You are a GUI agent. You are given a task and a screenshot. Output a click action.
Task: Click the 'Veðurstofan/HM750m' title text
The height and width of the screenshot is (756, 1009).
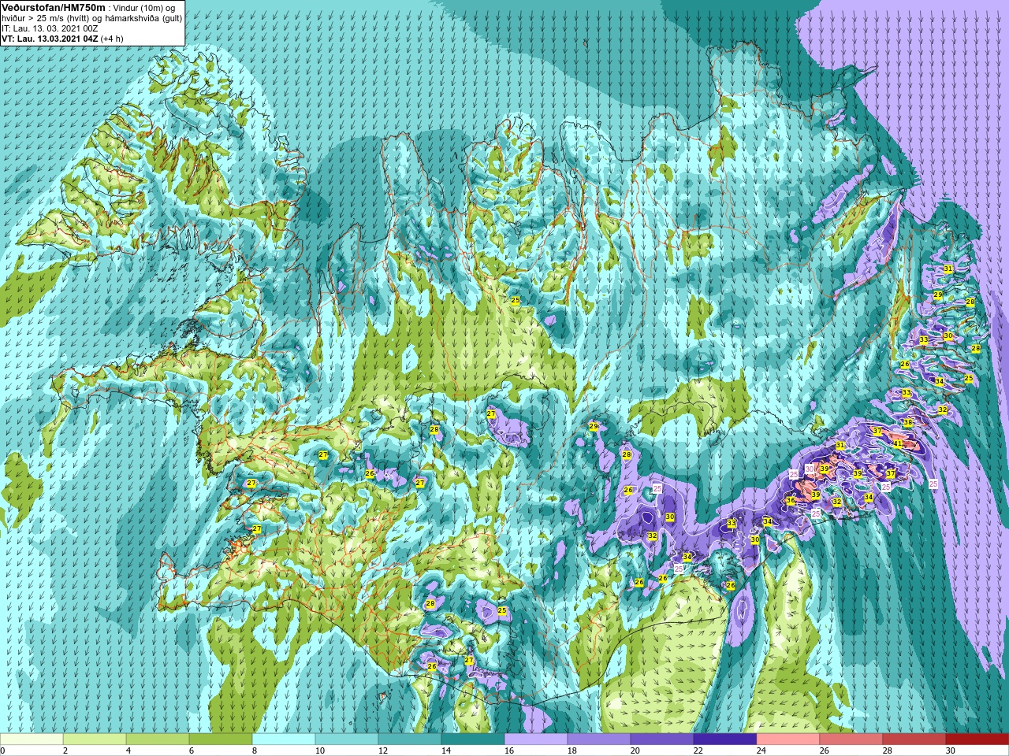coord(53,7)
